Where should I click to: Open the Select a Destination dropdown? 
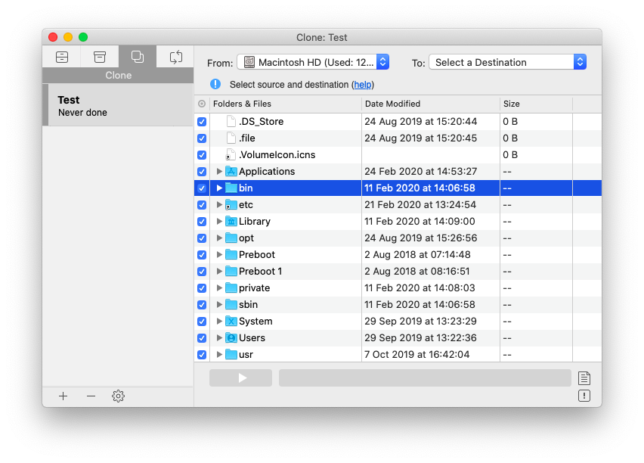[x=508, y=62]
